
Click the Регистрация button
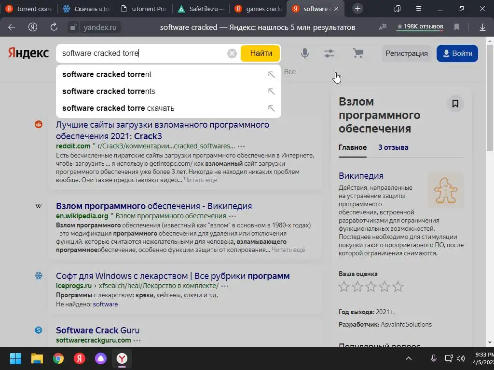tap(407, 53)
